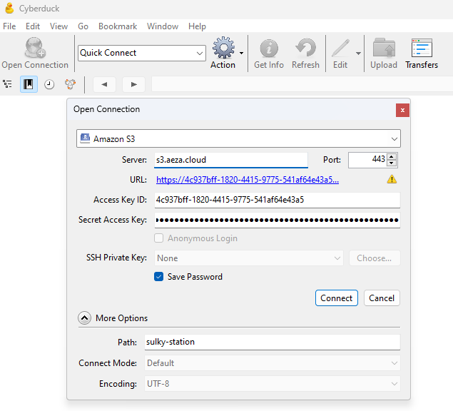Show the History clock view
Viewport: 453px width, 411px height.
pos(49,84)
